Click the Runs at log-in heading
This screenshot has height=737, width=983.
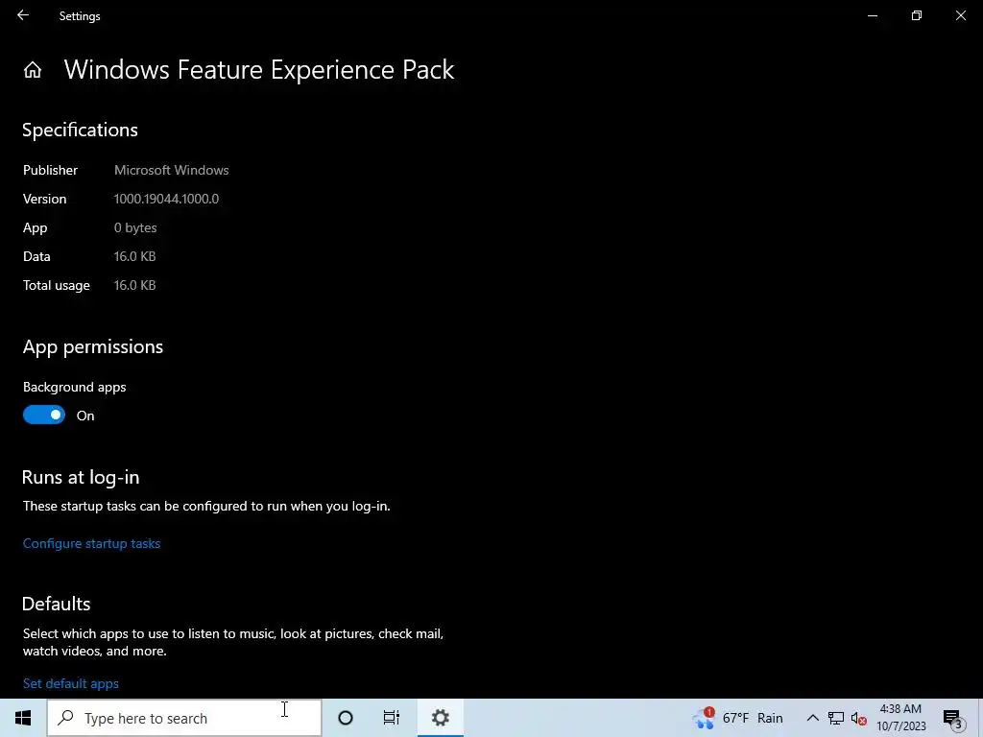(x=81, y=477)
